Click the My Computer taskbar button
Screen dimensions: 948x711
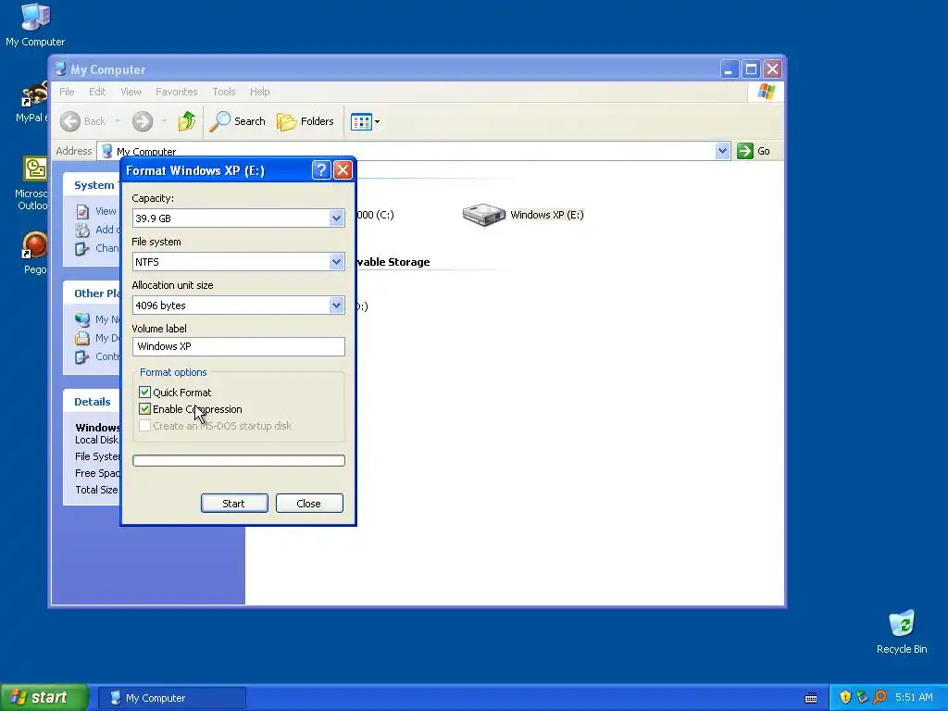tap(171, 698)
